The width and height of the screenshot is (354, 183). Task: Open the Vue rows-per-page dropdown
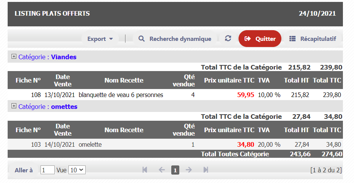click(77, 170)
